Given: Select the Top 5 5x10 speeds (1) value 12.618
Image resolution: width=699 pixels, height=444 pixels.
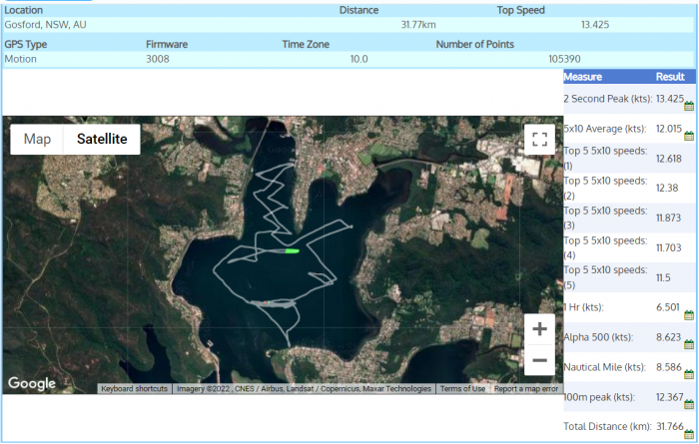Looking at the screenshot, I should click(x=669, y=159).
